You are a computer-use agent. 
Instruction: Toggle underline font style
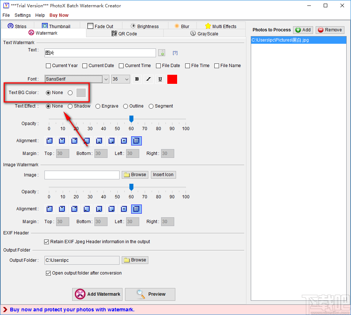point(160,79)
